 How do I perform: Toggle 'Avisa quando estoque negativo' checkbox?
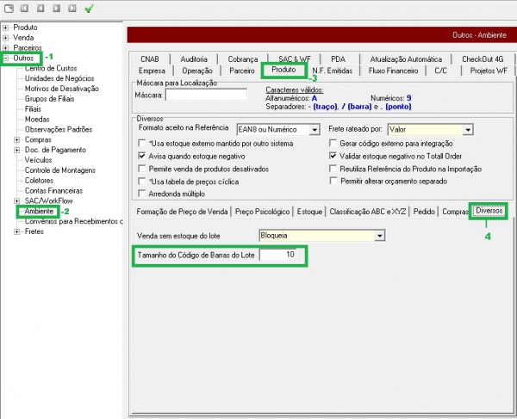coord(142,157)
